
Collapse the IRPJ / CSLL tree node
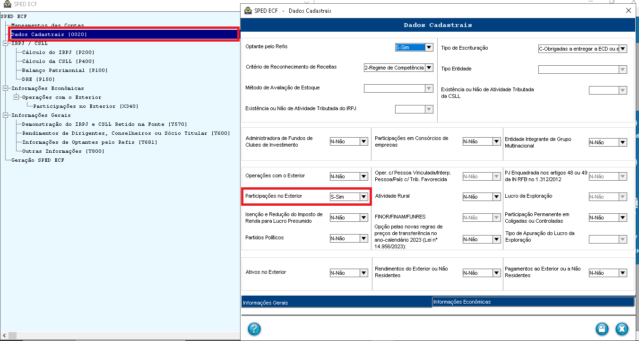[5, 43]
